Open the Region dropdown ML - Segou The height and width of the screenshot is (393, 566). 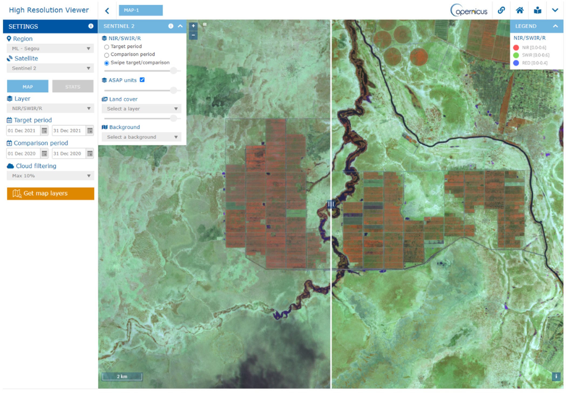[50, 49]
